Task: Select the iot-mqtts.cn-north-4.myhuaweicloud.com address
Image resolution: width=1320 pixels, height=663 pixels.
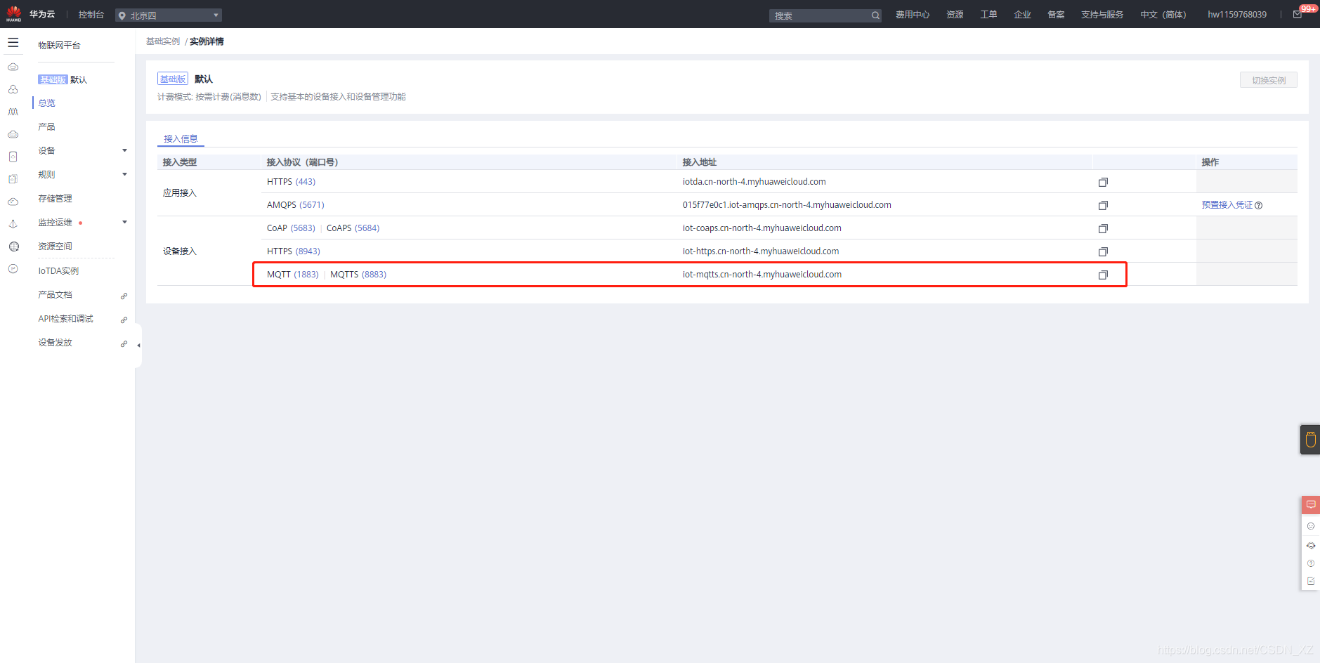Action: pyautogui.click(x=762, y=275)
